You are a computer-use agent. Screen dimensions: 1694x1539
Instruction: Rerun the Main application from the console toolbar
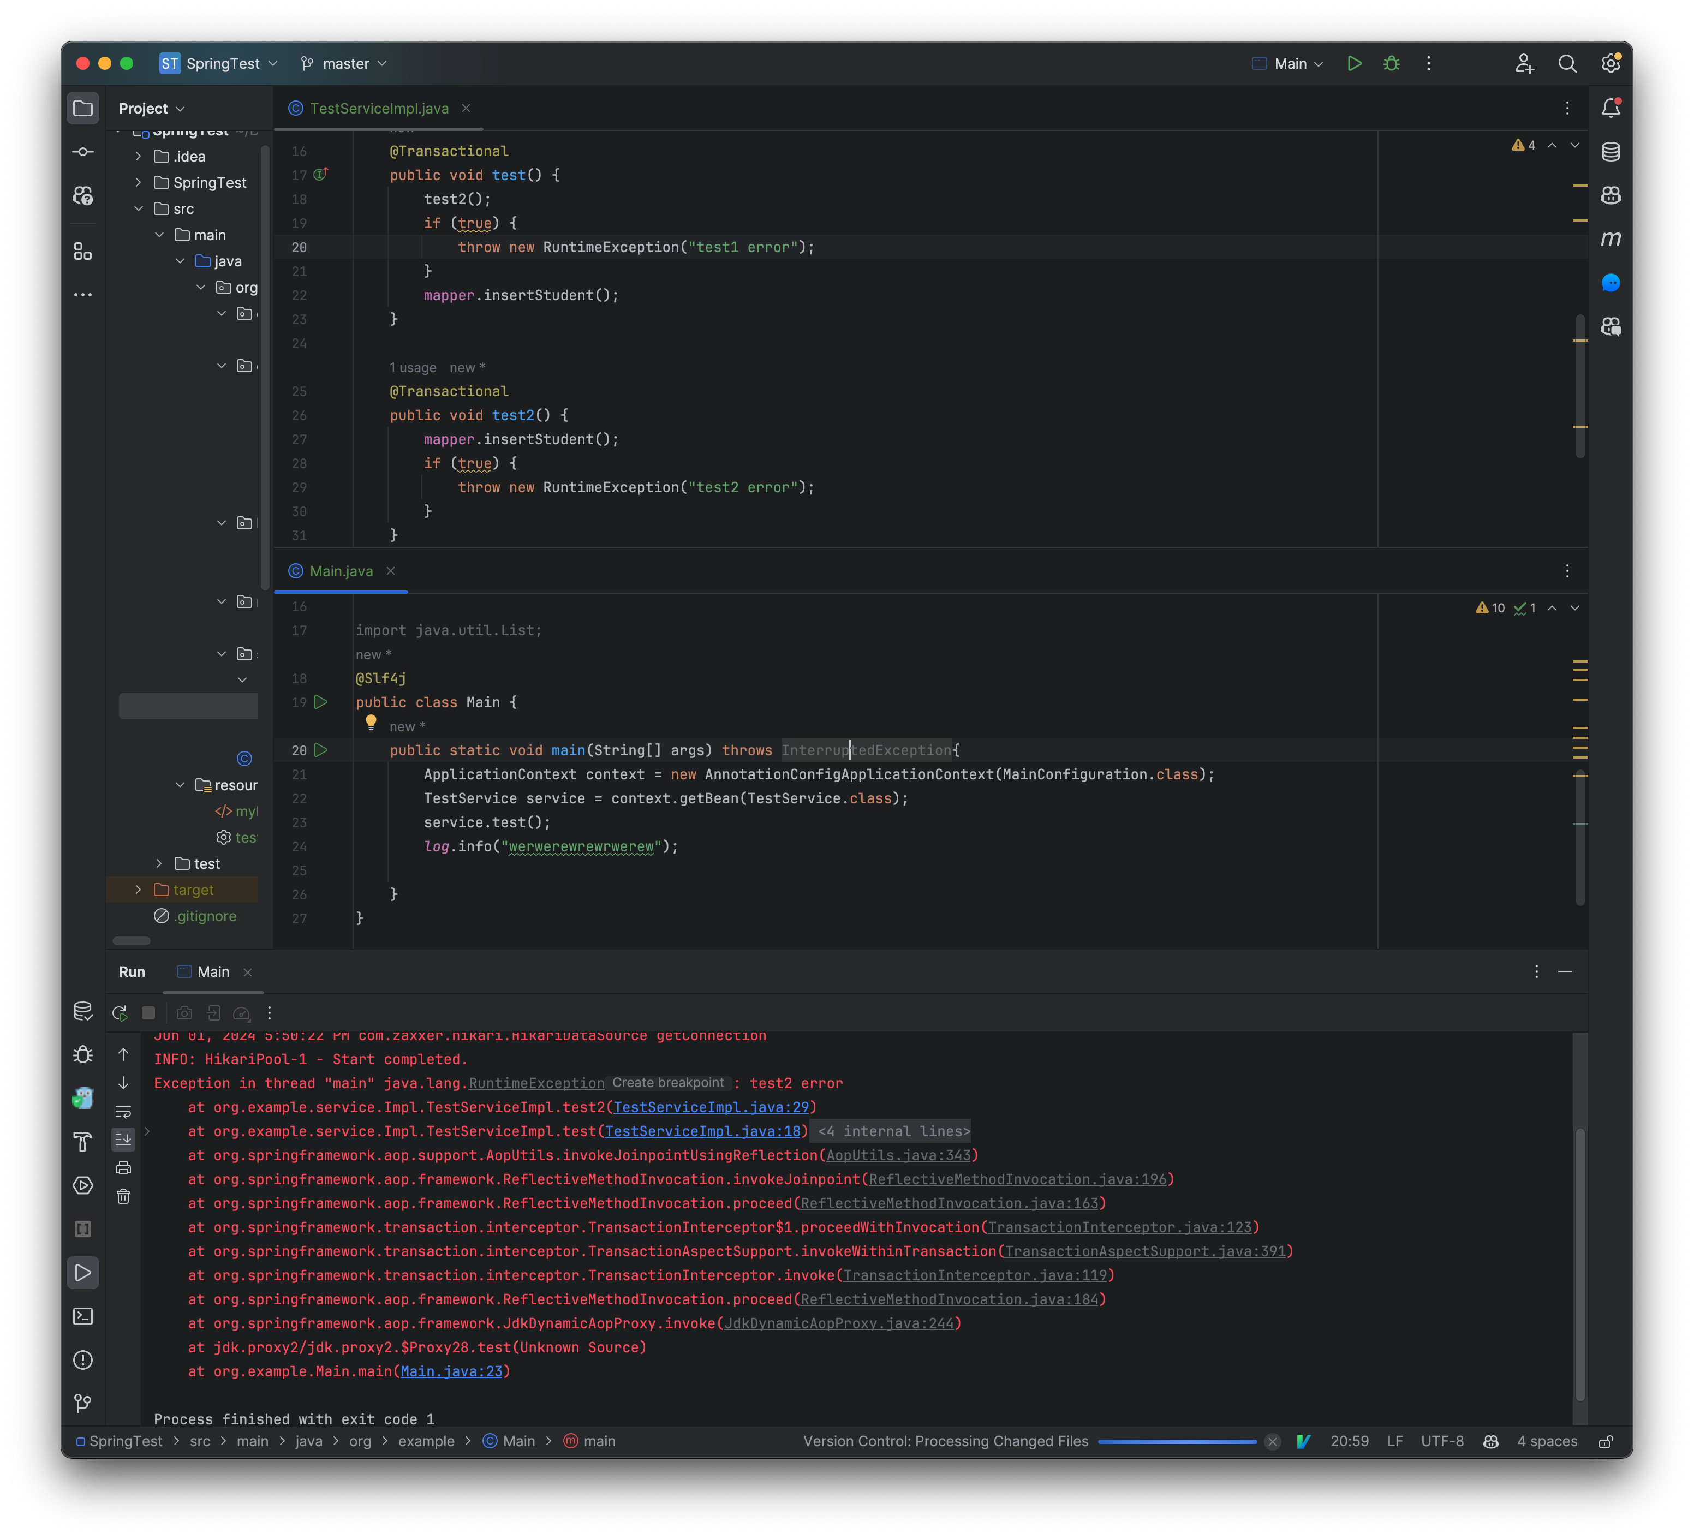pos(120,1013)
